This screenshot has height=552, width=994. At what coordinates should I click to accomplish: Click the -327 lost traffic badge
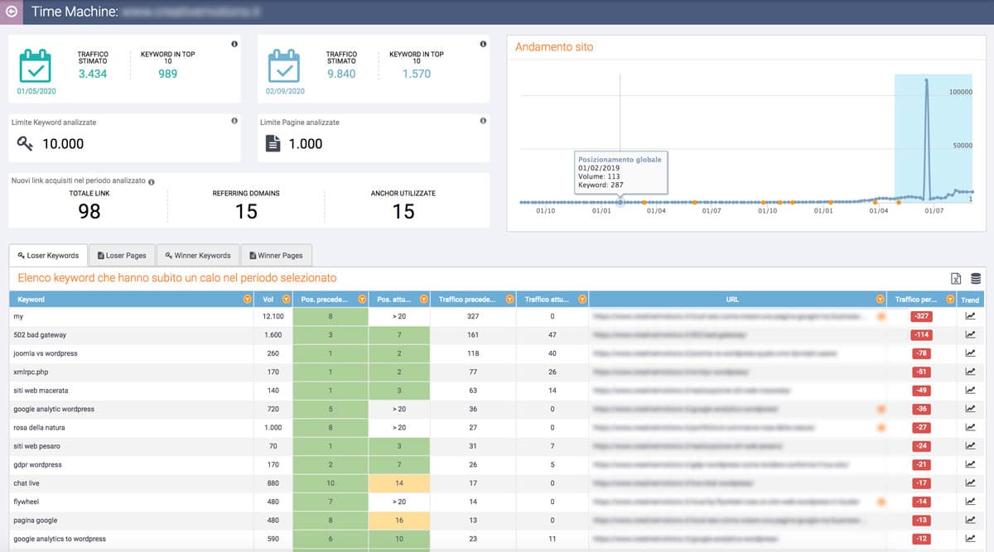[922, 316]
